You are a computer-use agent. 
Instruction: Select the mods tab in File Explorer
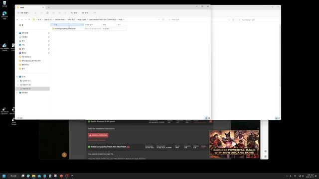click(30, 7)
